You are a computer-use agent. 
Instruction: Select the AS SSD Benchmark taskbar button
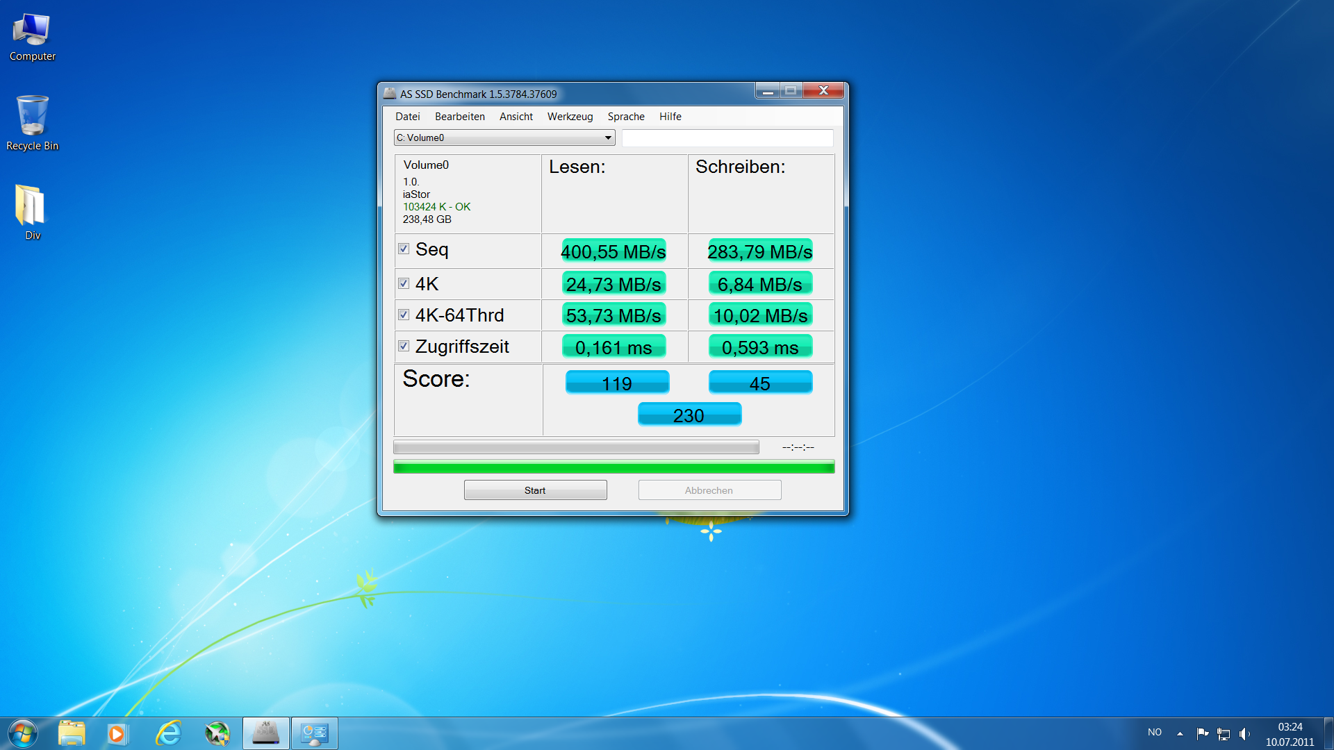coord(265,733)
